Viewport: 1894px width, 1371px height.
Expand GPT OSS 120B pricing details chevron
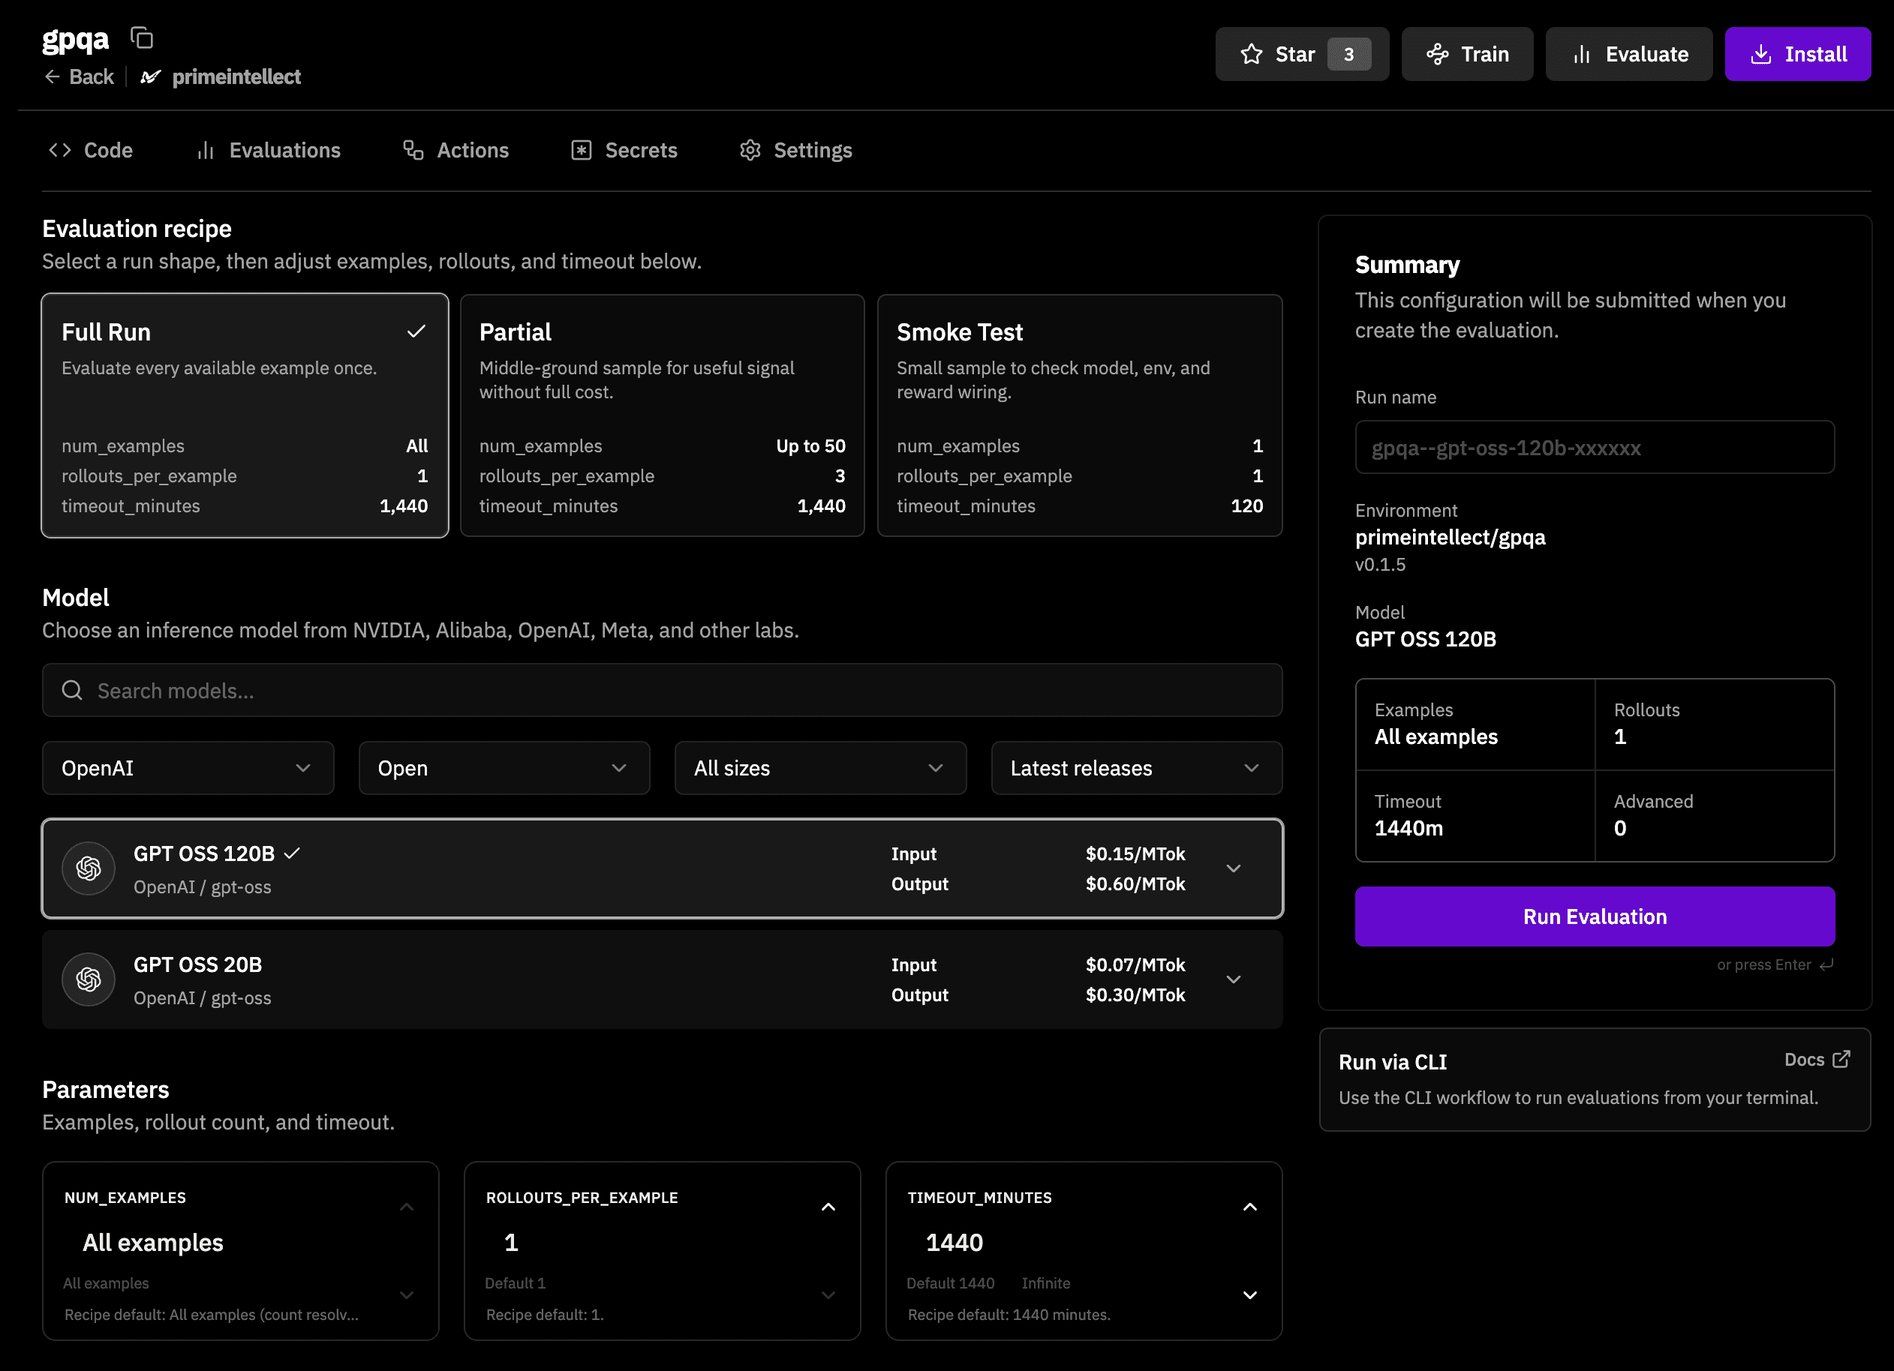1234,868
